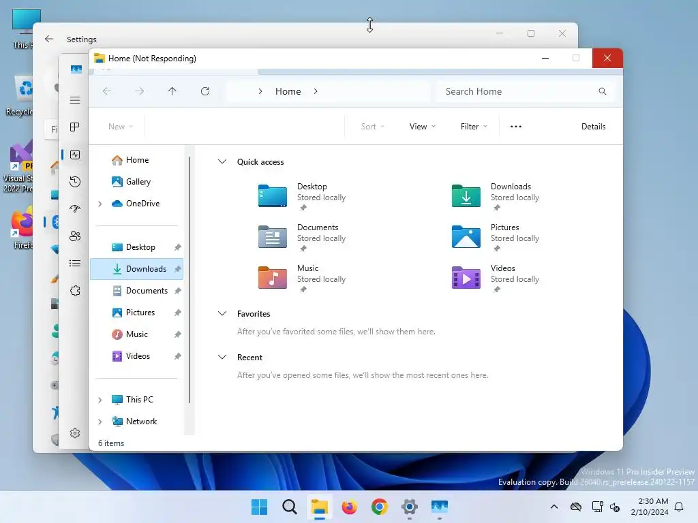Viewport: 698px width, 523px height.
Task: Open Startup apps in Task Manager sidebar
Action: 75,208
